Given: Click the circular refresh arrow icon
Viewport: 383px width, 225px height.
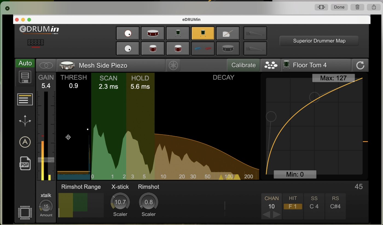Looking at the screenshot, I should (x=360, y=65).
